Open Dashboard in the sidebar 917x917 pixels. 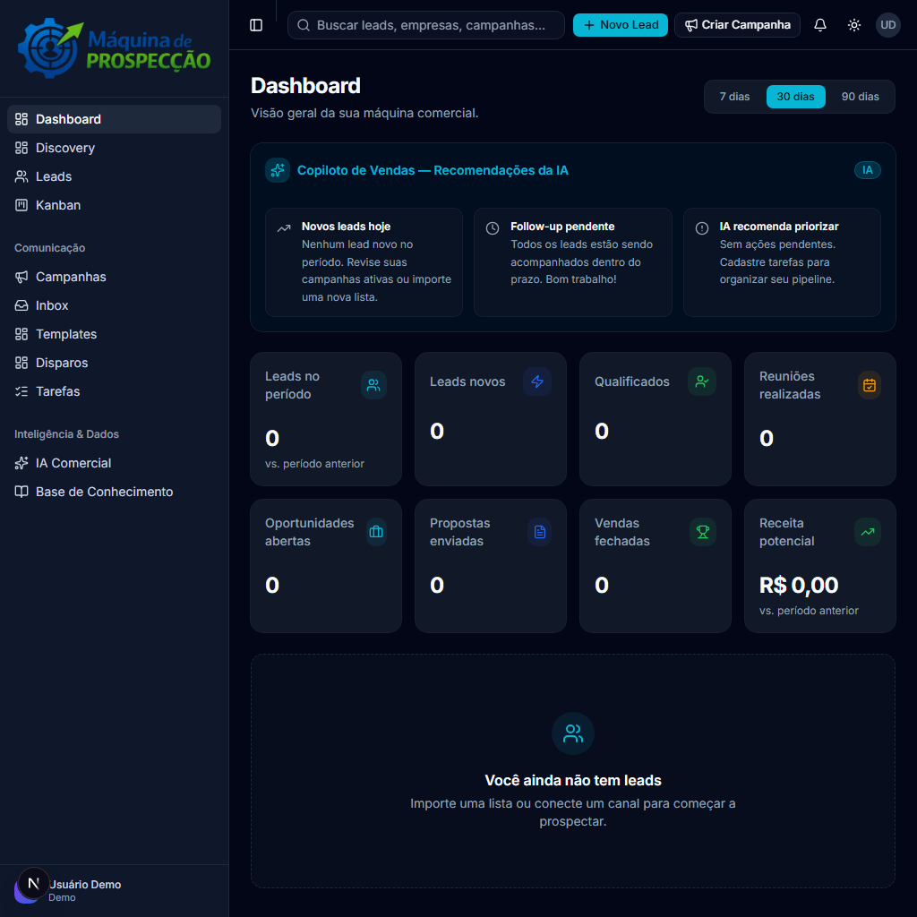click(x=114, y=119)
